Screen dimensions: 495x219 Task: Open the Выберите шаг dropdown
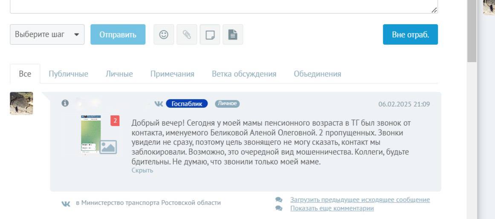coord(47,35)
